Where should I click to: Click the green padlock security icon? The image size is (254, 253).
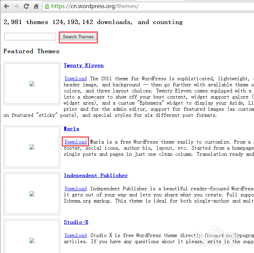point(47,6)
